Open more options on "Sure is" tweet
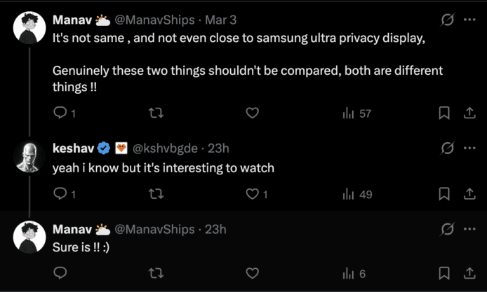Screen dimensions: 487x292 point(469,229)
